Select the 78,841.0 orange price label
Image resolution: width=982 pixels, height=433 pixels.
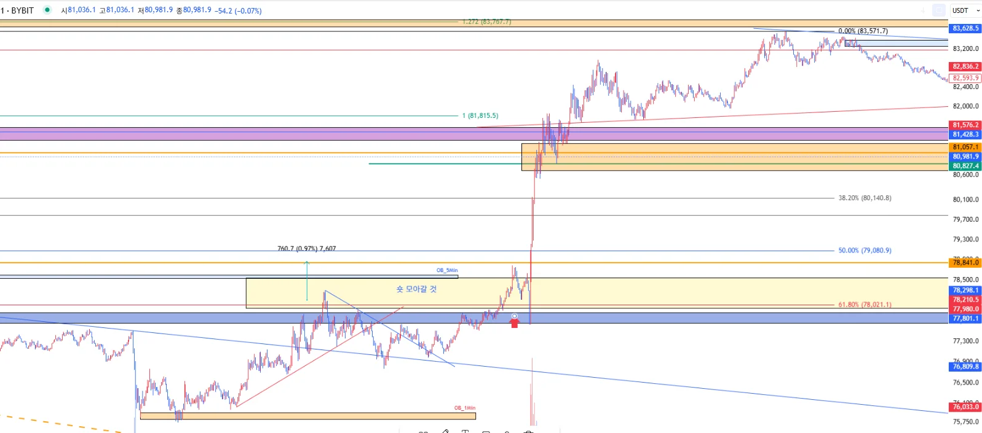click(x=965, y=262)
